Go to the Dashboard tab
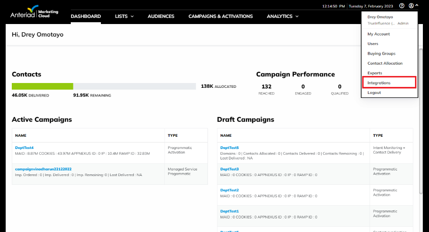The width and height of the screenshot is (429, 232). 86,17
